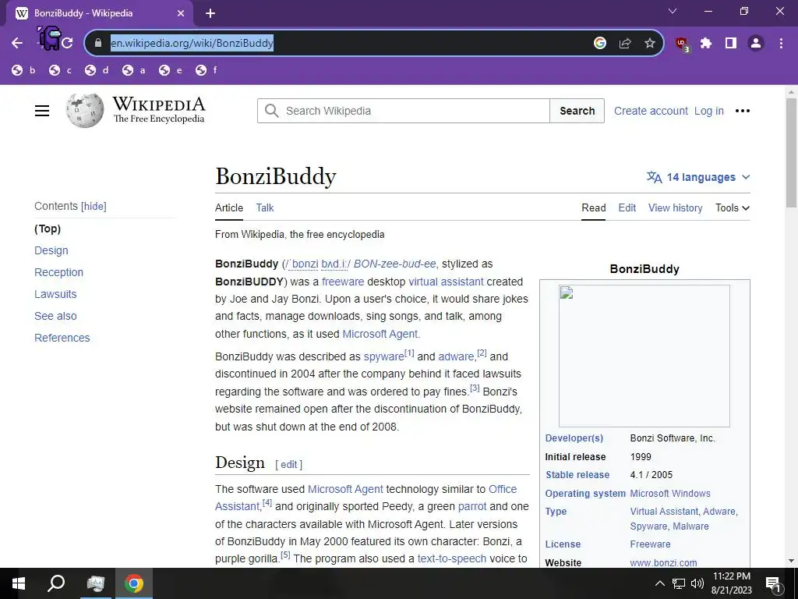This screenshot has width=798, height=599.
Task: Open the adware link
Action: (456, 356)
